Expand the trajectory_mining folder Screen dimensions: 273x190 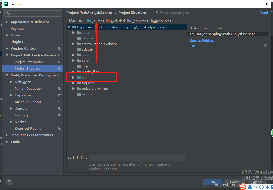tap(74, 89)
